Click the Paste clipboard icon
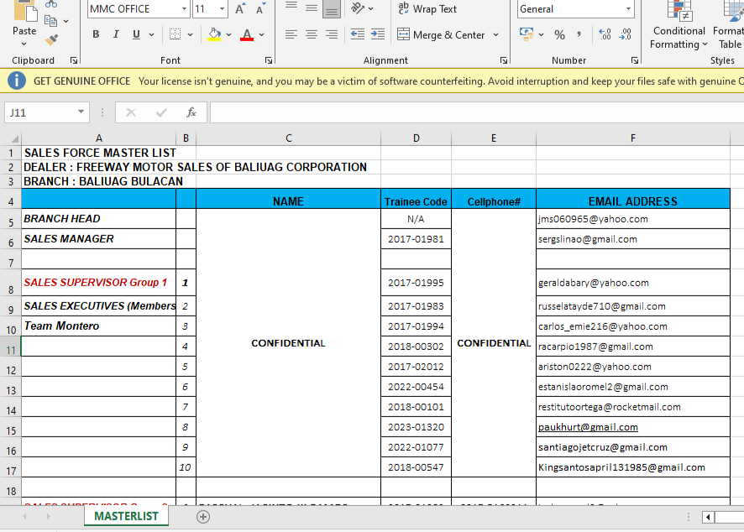 (x=24, y=10)
